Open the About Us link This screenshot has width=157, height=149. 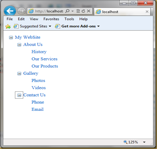click(x=33, y=45)
